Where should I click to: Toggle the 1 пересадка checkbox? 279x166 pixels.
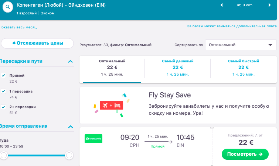(x=3, y=91)
